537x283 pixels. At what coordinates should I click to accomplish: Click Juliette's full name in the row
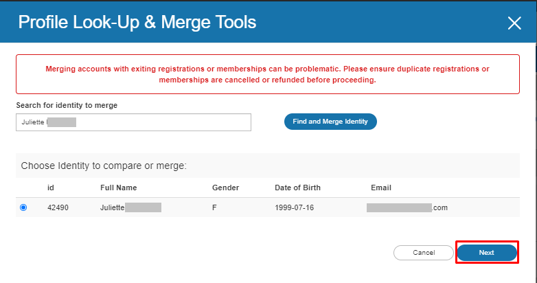pos(130,207)
